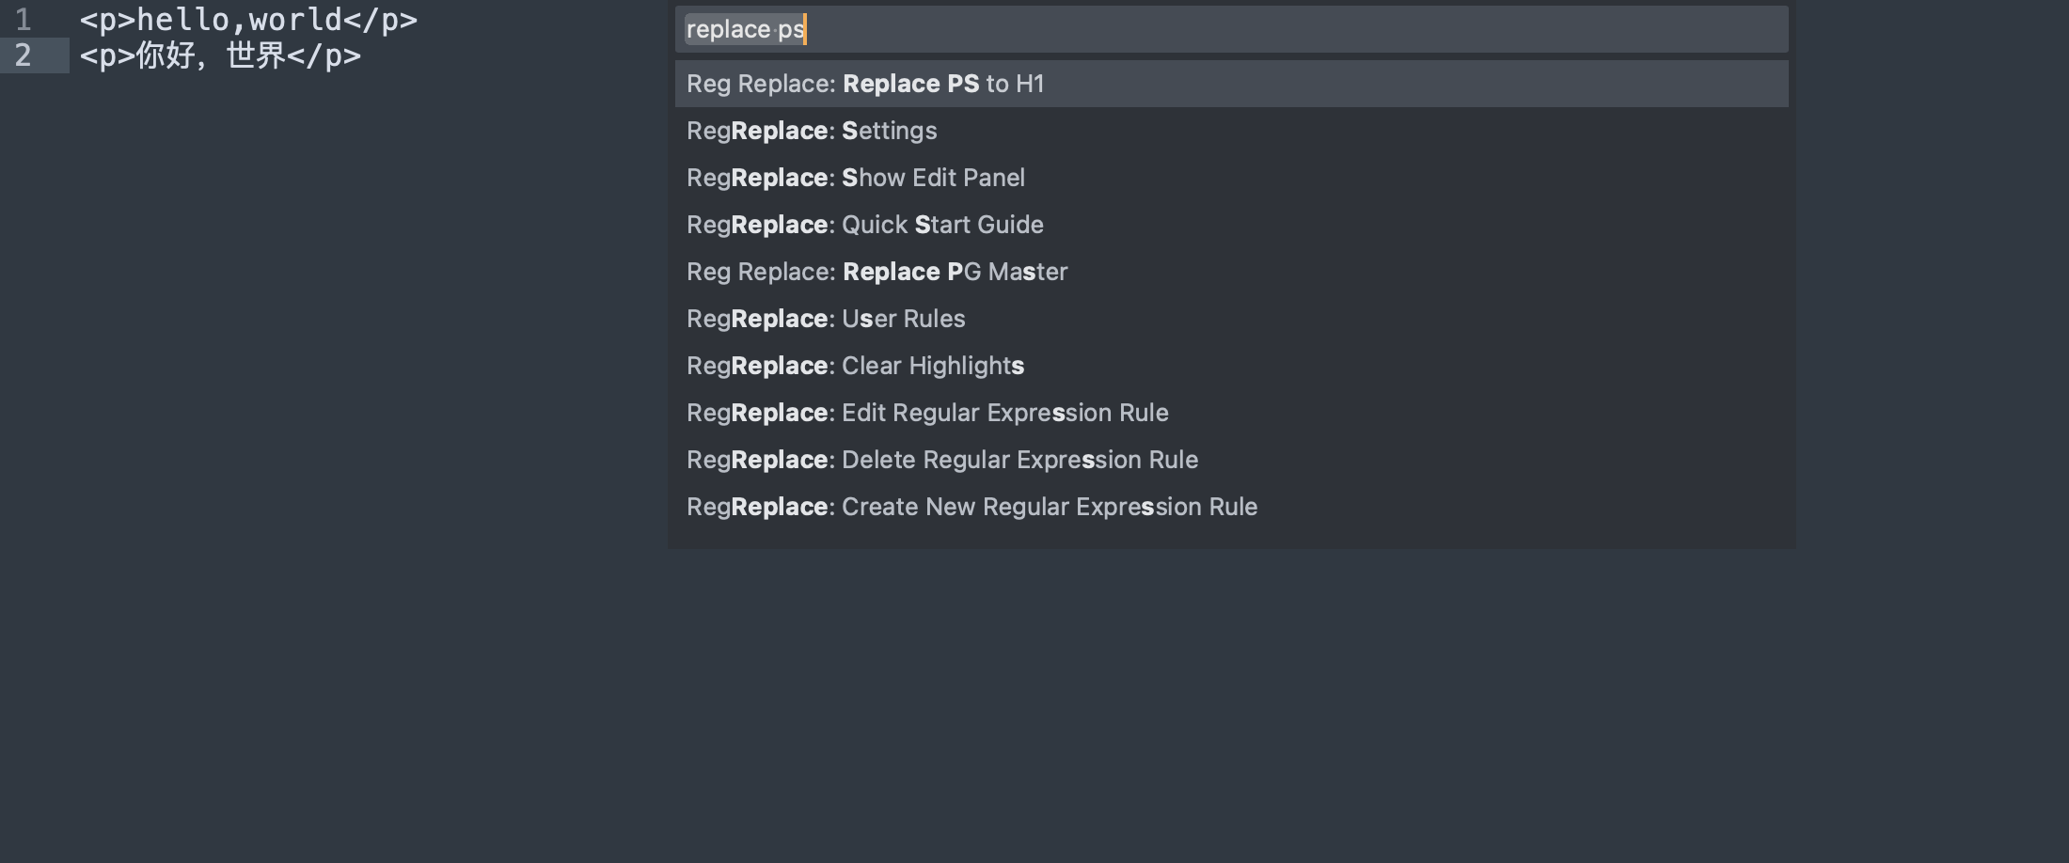Select RegReplace: Clear Highlights
Image resolution: width=2069 pixels, height=863 pixels.
[856, 366]
